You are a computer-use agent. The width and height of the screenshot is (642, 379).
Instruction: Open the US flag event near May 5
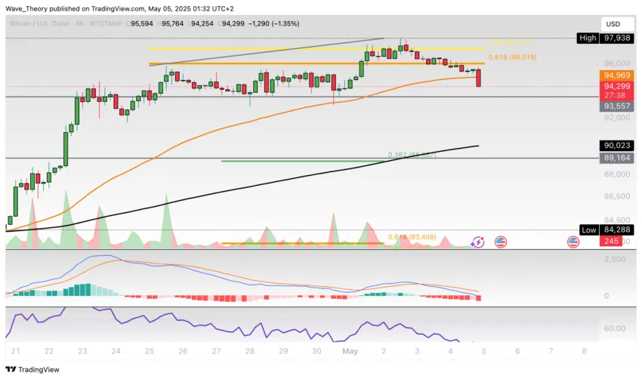point(500,242)
